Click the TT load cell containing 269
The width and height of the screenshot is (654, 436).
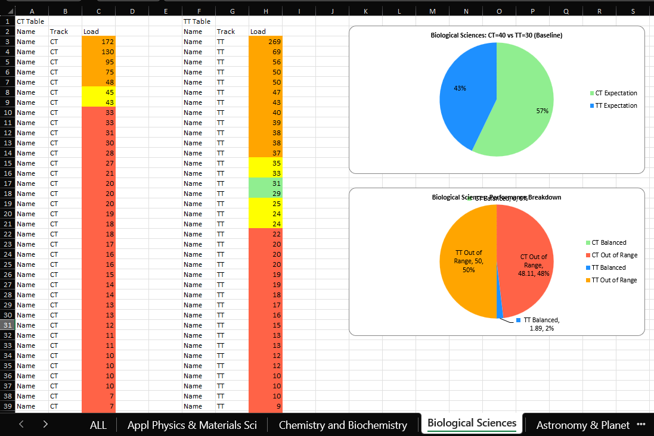(x=266, y=42)
